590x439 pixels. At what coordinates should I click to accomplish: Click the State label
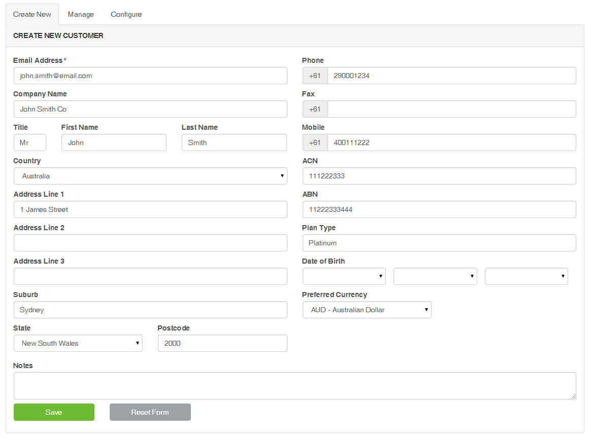point(22,328)
